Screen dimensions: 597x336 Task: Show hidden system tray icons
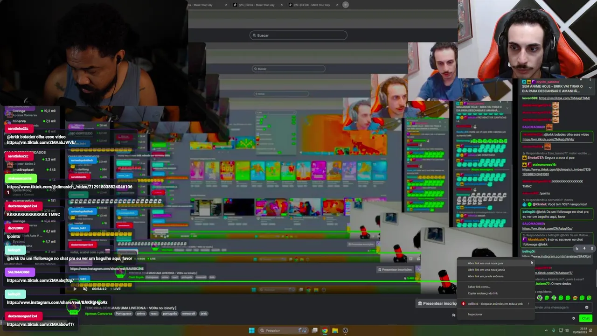546,330
